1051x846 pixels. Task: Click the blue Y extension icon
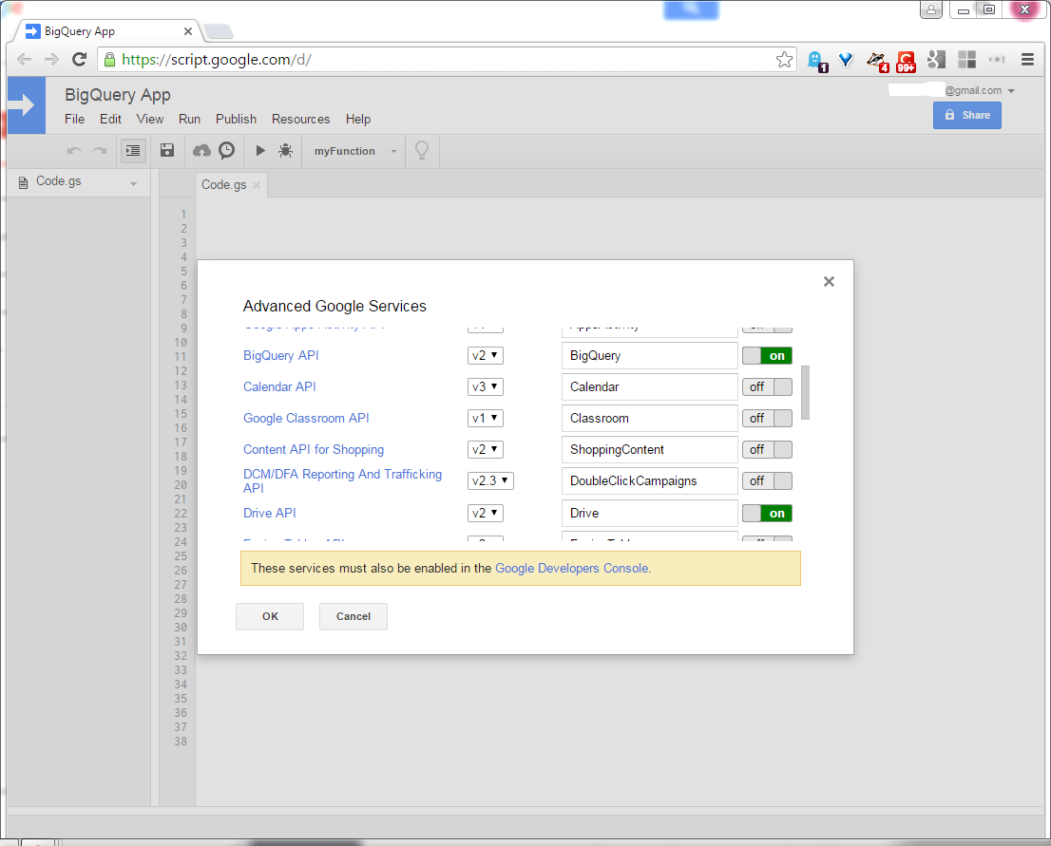point(846,60)
